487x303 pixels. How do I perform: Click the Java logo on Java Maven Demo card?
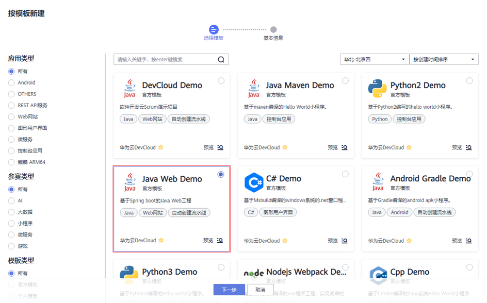254,89
